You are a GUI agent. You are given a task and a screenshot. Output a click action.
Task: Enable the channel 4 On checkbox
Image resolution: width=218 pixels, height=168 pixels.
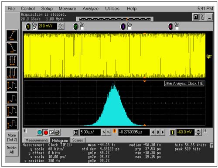pos(177,28)
